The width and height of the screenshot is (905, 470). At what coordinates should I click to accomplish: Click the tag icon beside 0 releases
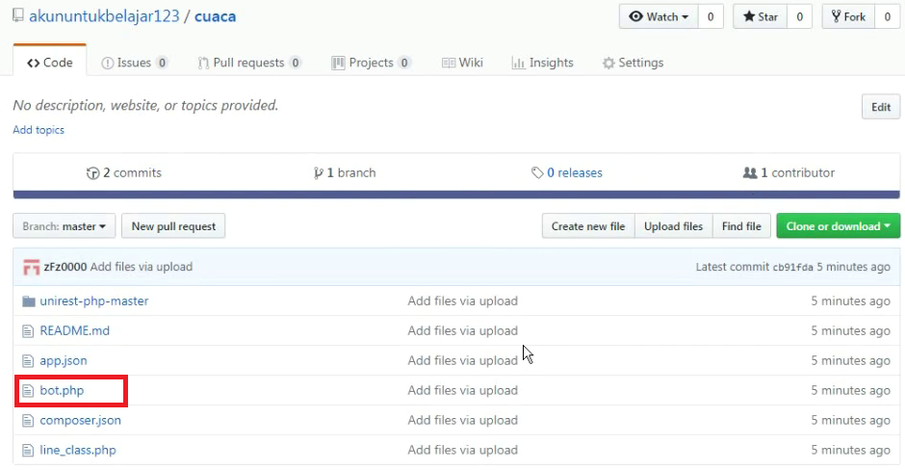536,173
